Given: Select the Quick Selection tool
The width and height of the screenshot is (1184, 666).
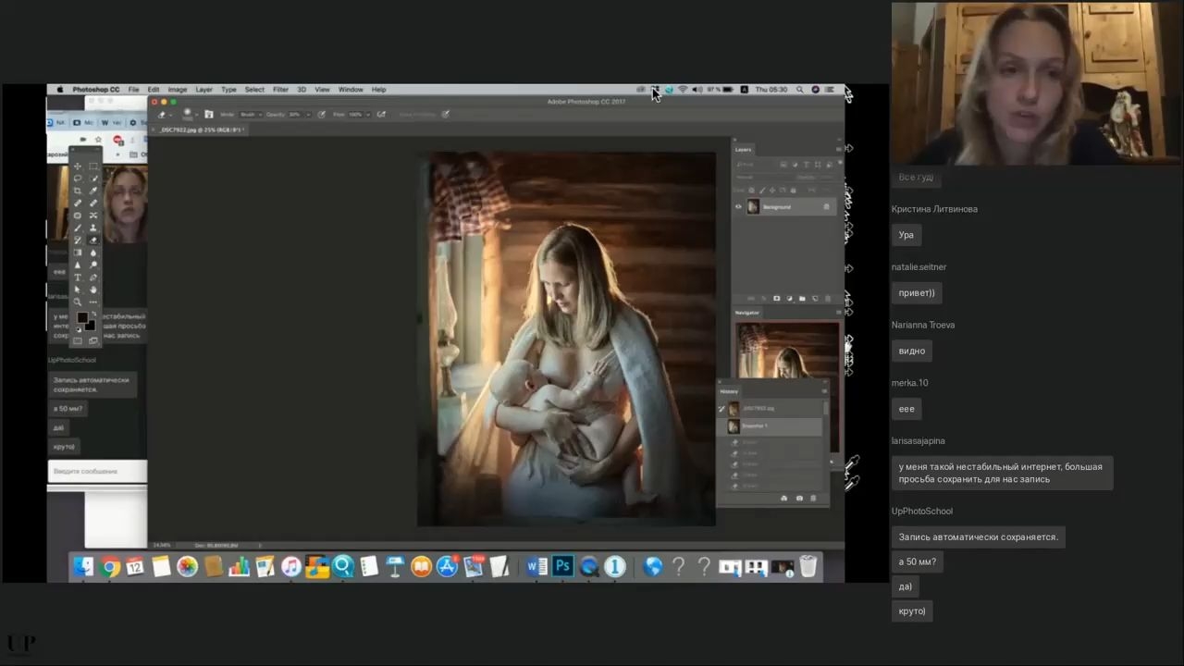Looking at the screenshot, I should tap(93, 179).
